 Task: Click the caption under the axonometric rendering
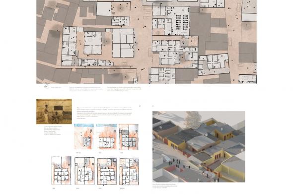click(165, 186)
